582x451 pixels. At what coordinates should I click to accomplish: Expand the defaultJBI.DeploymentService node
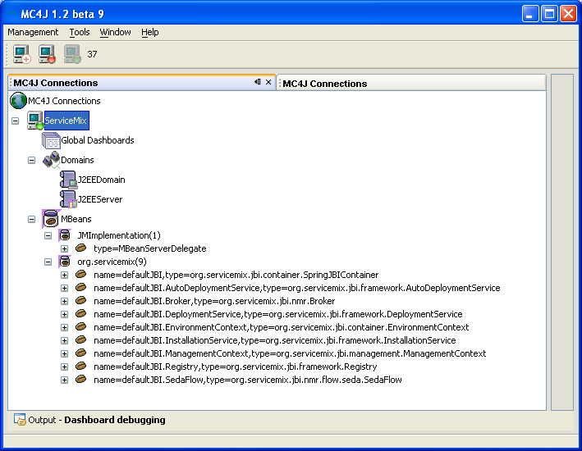click(x=64, y=315)
